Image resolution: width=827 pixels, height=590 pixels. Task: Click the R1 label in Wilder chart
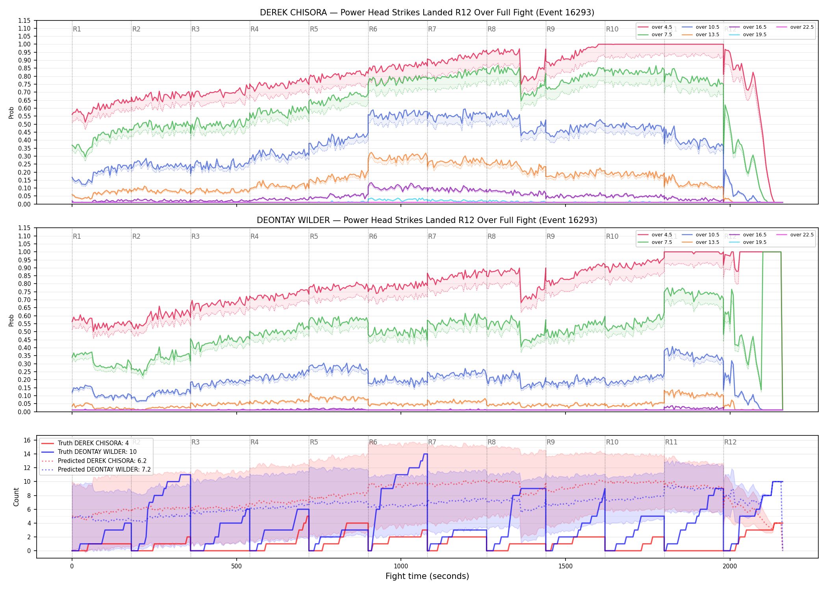(77, 236)
